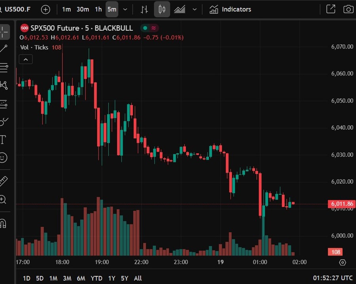Take a chart snapshot with camera icon

pyautogui.click(x=348, y=9)
